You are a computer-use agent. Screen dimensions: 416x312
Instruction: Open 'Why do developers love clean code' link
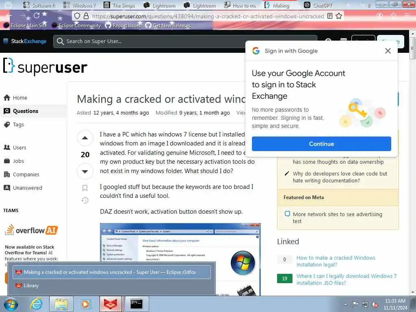[340, 177]
